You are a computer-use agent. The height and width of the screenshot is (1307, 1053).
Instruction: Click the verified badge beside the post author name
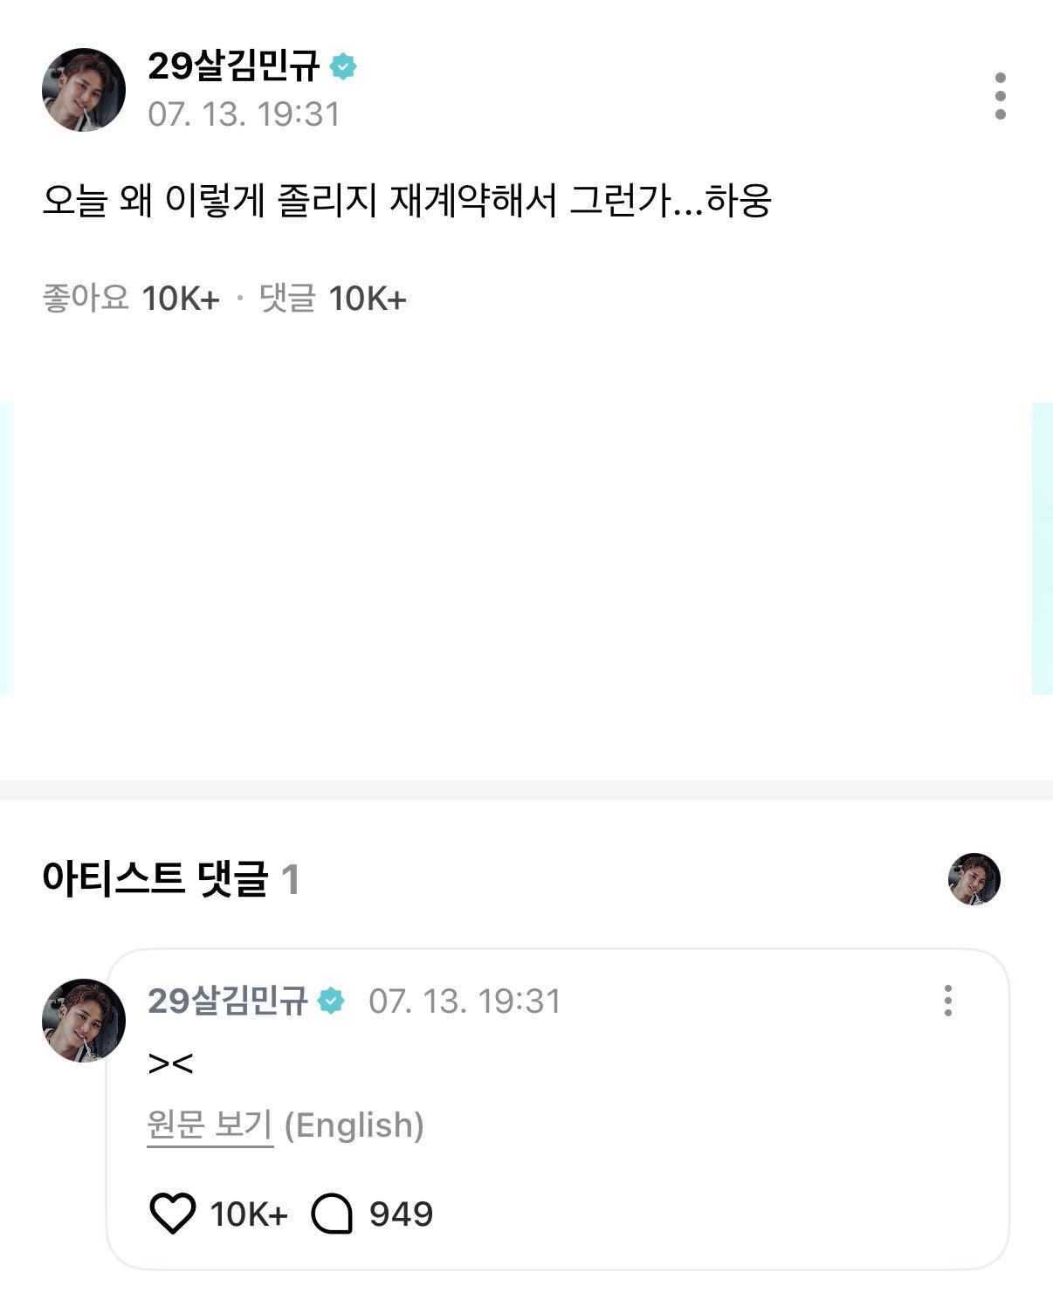[344, 66]
